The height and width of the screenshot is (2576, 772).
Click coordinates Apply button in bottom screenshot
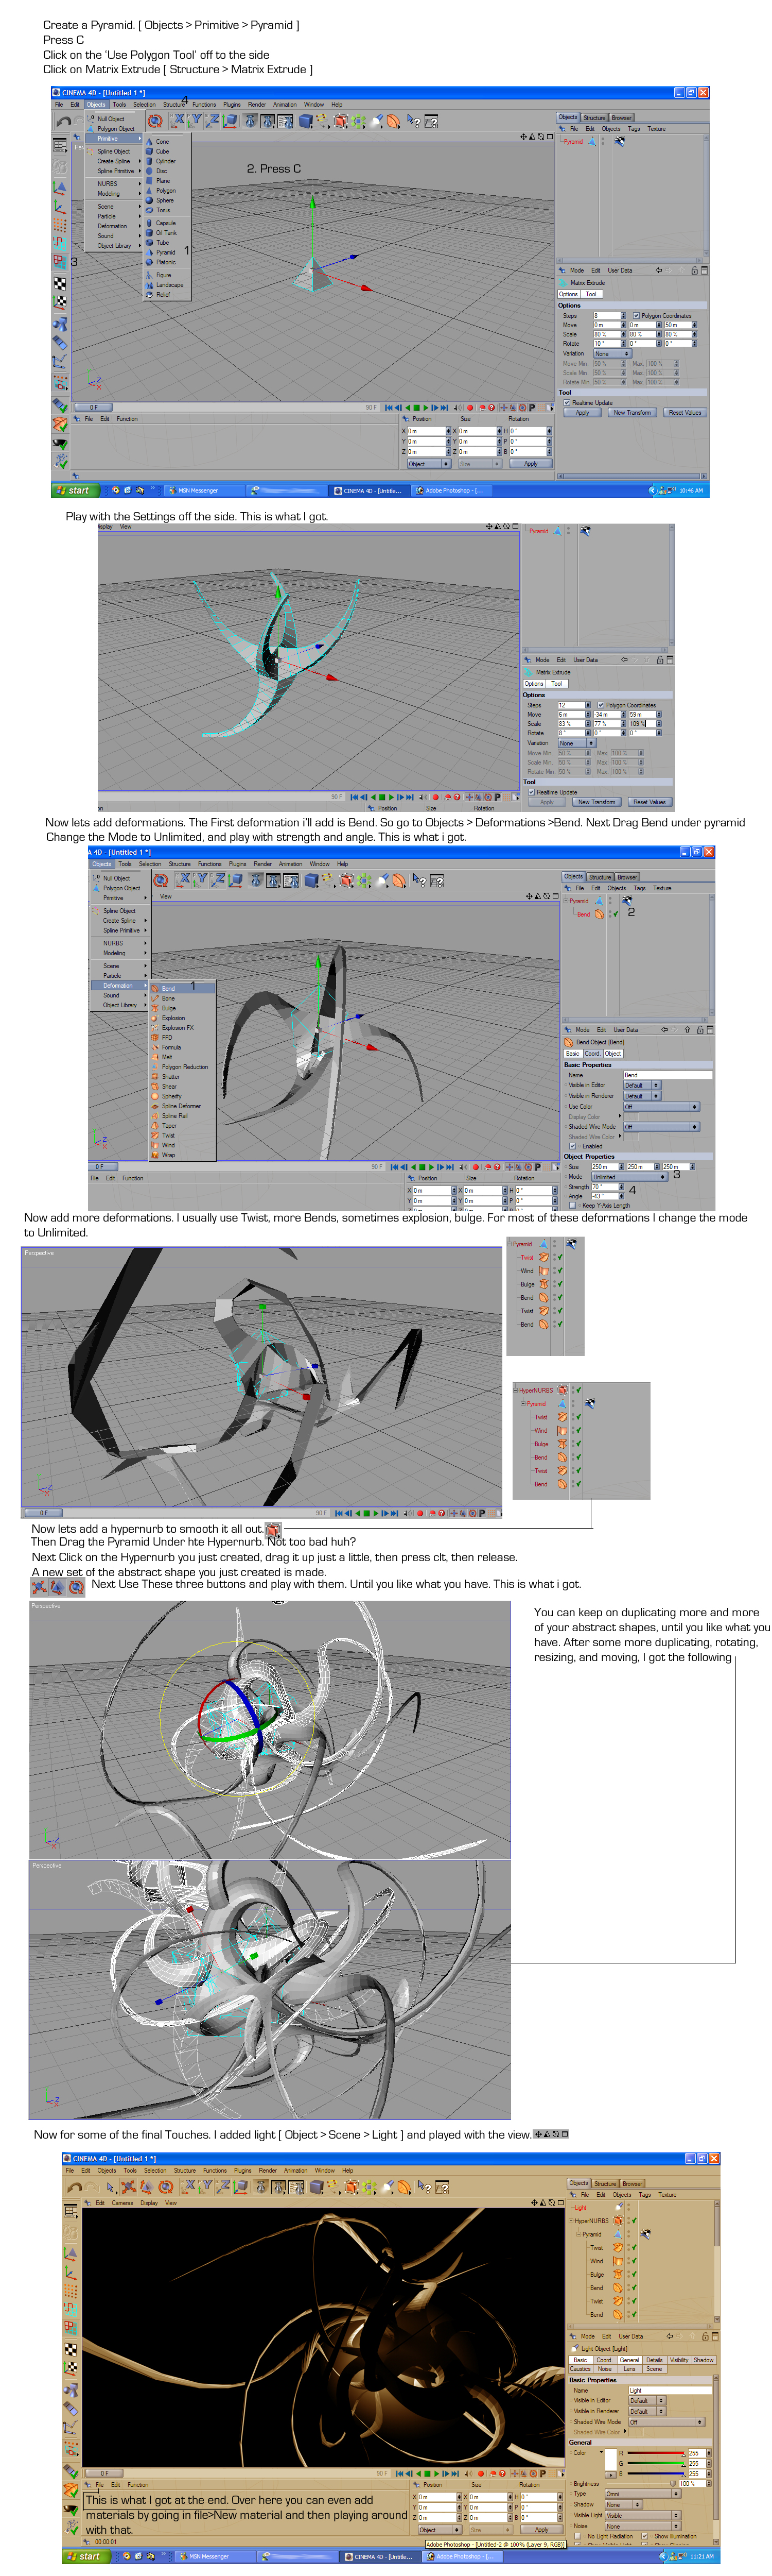[541, 2529]
